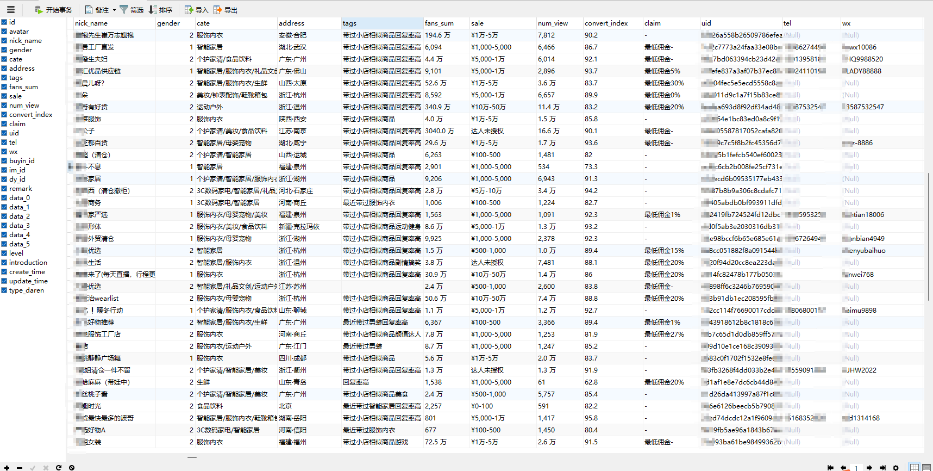Click the vertical scrollbar on the right
This screenshot has height=471, width=933.
pos(929,234)
